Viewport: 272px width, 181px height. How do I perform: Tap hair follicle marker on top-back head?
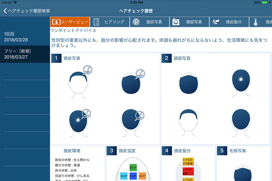pos(140,74)
